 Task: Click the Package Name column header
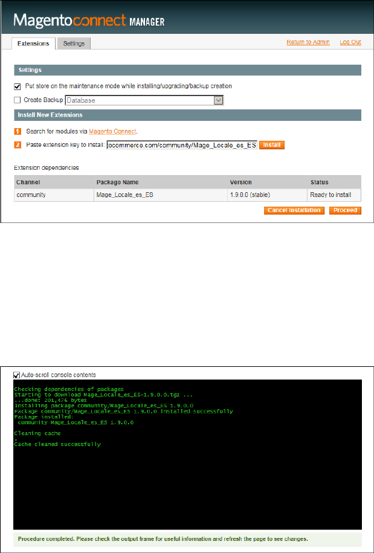point(161,183)
